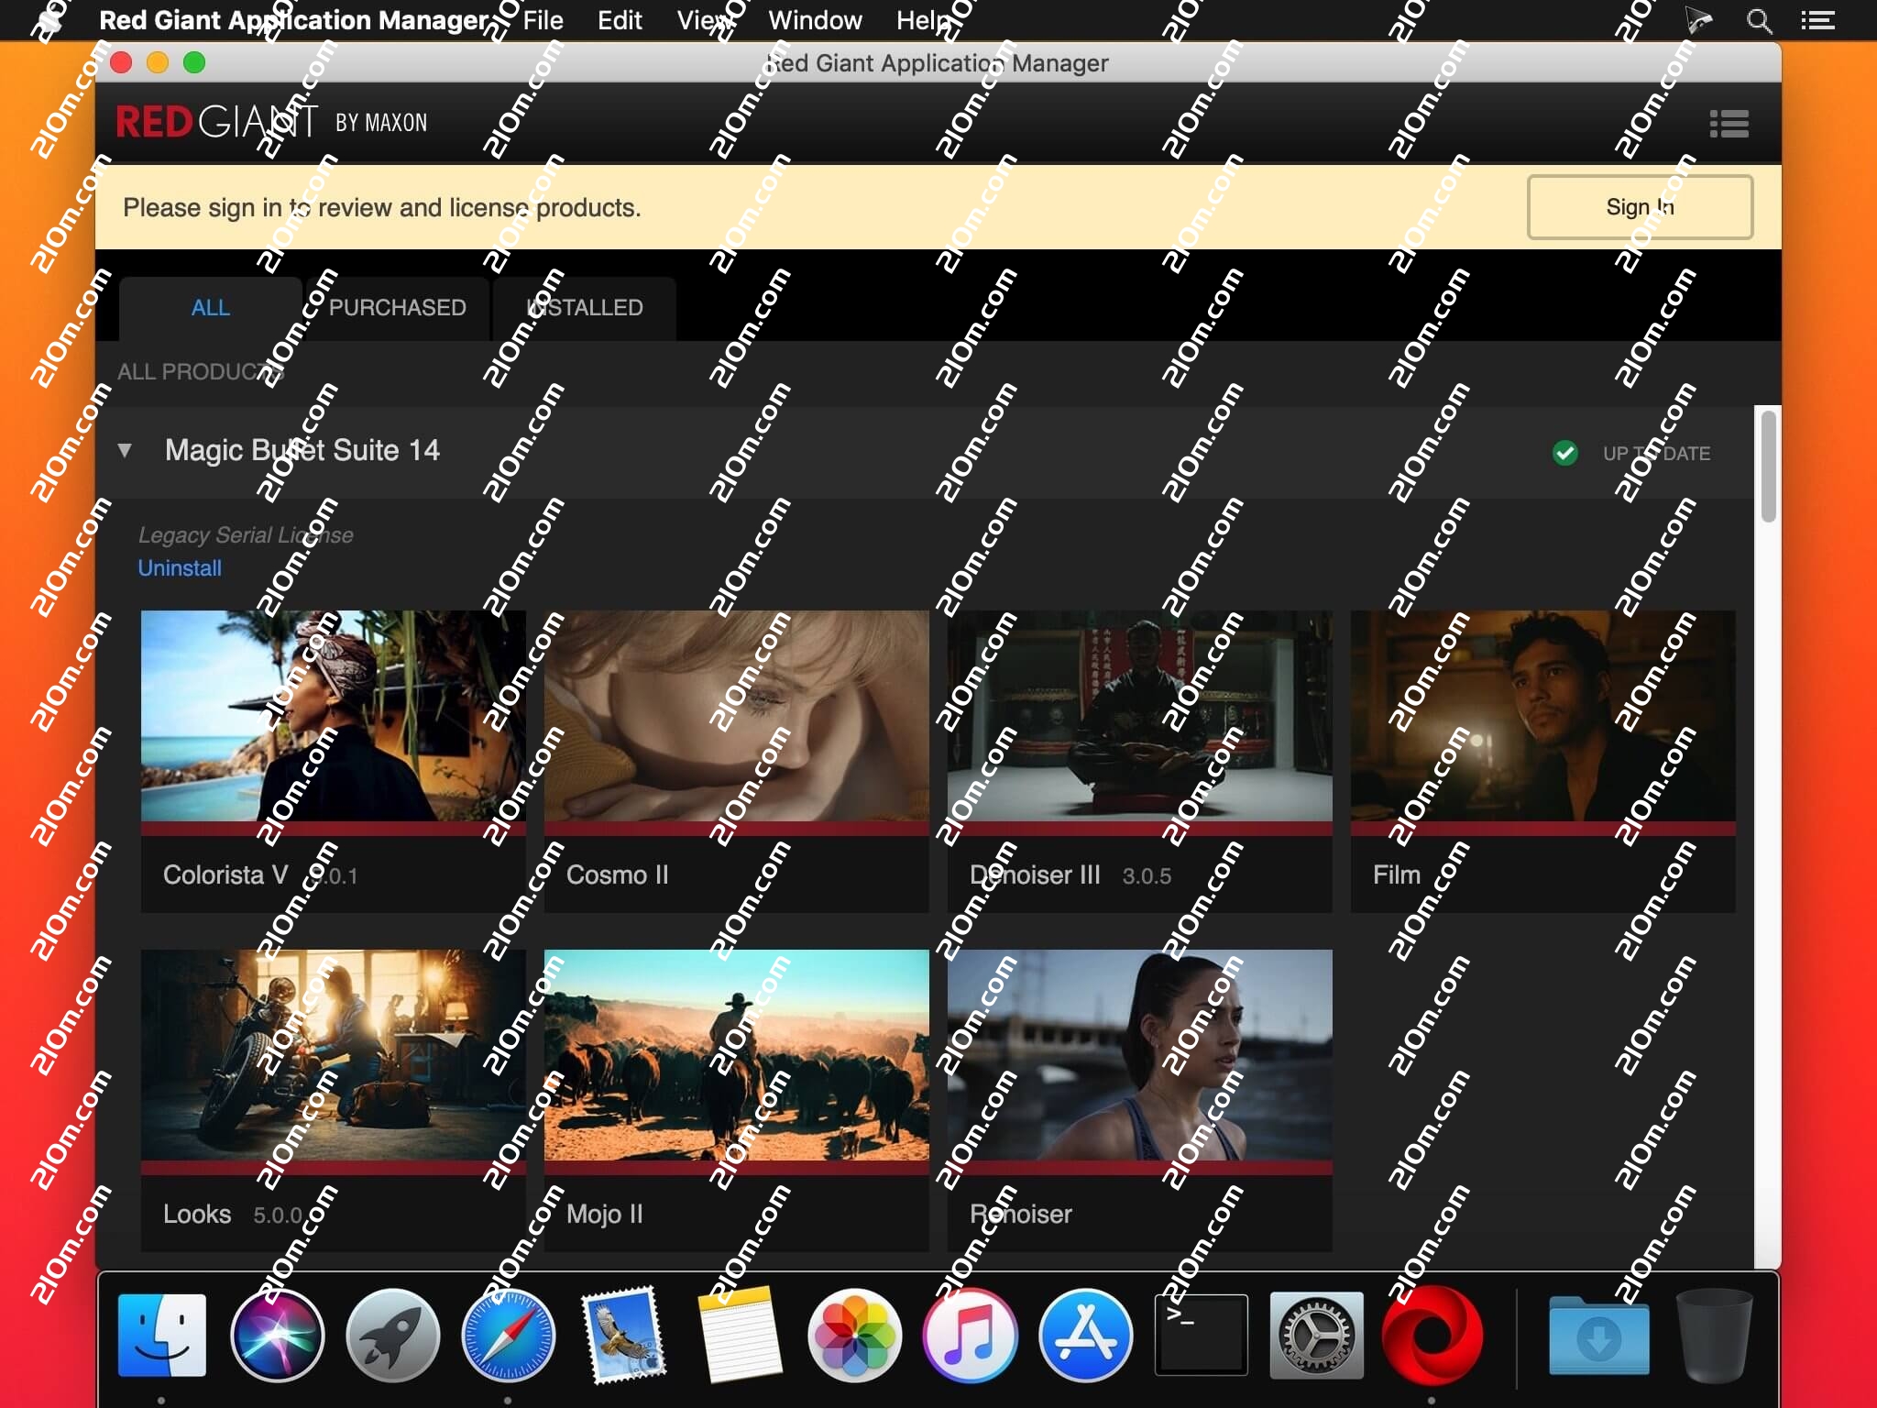Launch Red Giant app from the dock
Image resolution: width=1877 pixels, height=1408 pixels.
pos(1431,1335)
